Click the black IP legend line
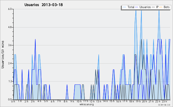The width and height of the screenshot is (173, 107). pyautogui.click(x=153, y=7)
